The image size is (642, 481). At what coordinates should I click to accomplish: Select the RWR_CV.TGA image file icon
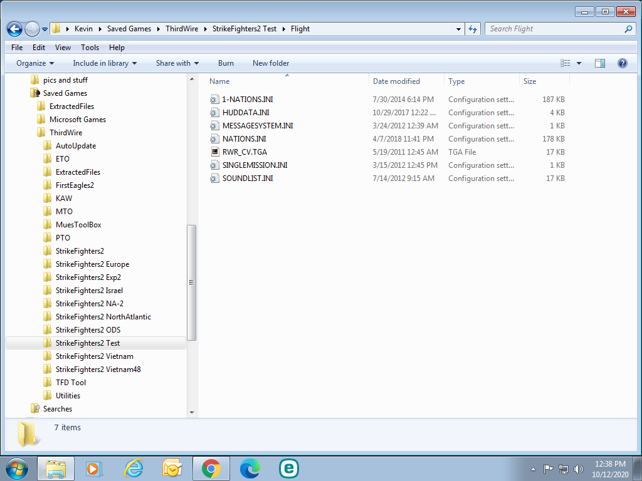215,152
